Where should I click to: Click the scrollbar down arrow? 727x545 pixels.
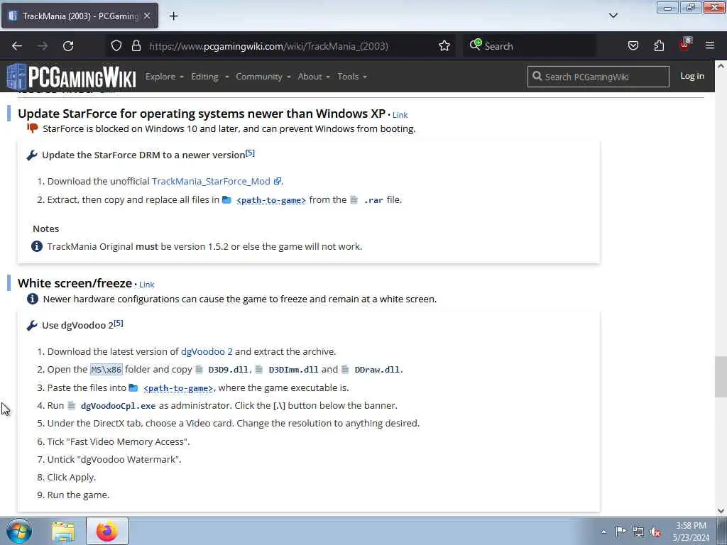point(721,511)
